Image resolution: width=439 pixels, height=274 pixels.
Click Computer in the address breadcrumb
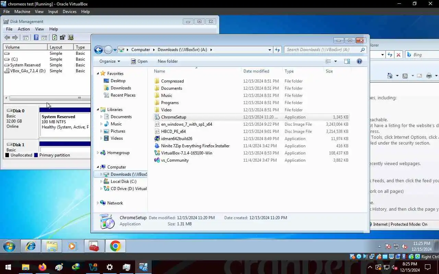coord(141,50)
